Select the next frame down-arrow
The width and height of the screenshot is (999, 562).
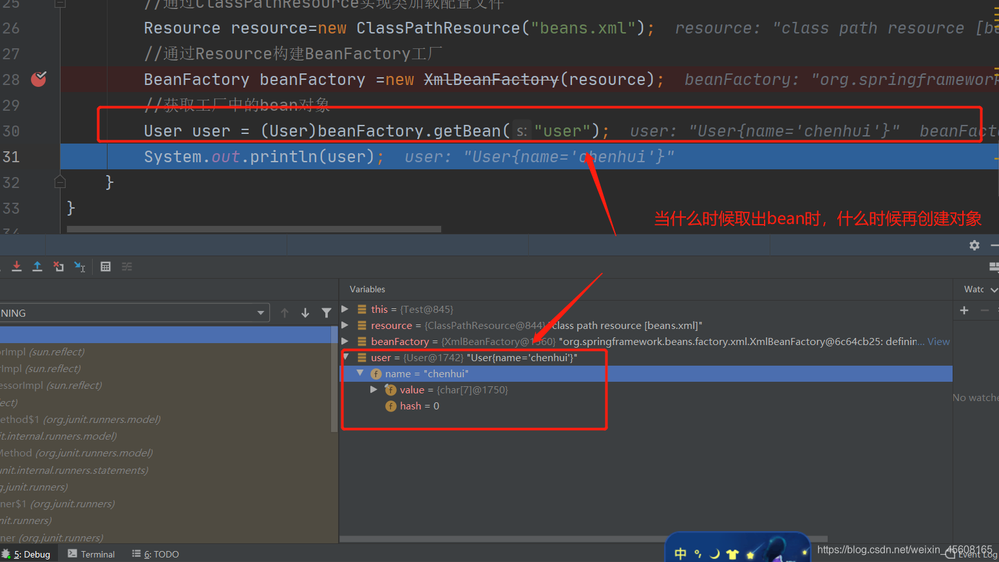[305, 313]
